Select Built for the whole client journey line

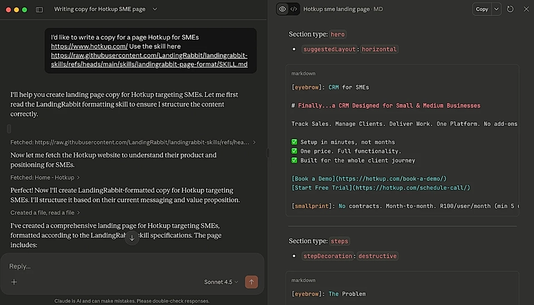pyautogui.click(x=354, y=160)
